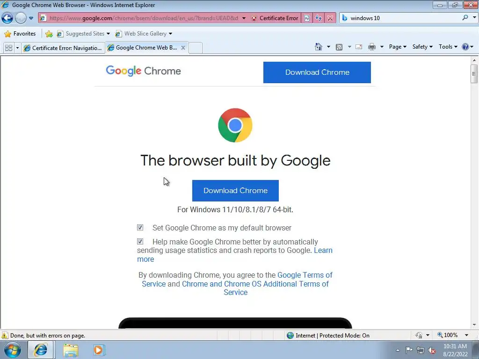Screen dimensions: 479x359
Task: Click the Add to Favorites Bar star icon
Action: point(49,34)
